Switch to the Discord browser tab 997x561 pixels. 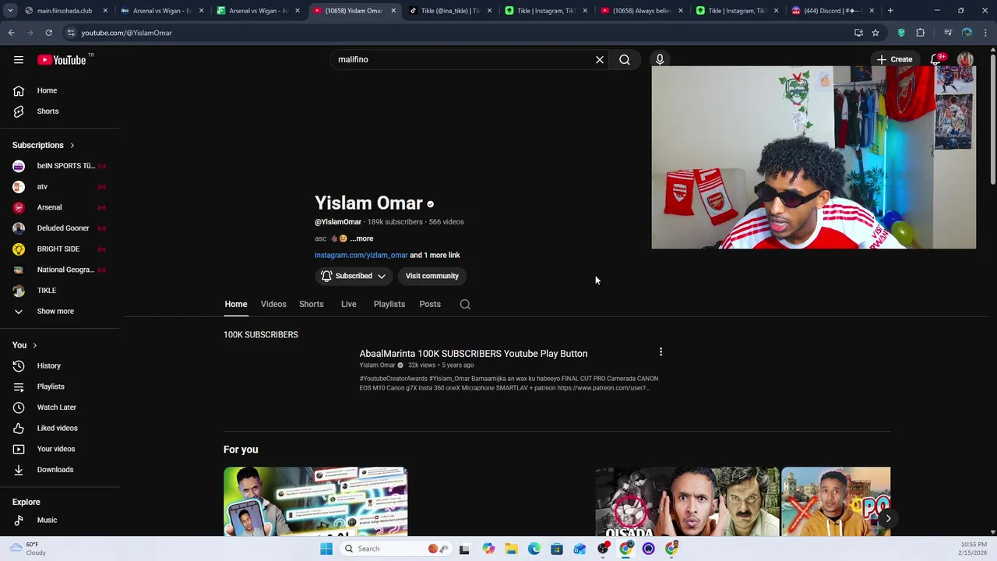pos(833,11)
